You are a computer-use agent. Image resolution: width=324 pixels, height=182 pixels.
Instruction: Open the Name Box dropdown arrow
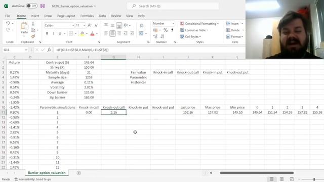[26, 50]
